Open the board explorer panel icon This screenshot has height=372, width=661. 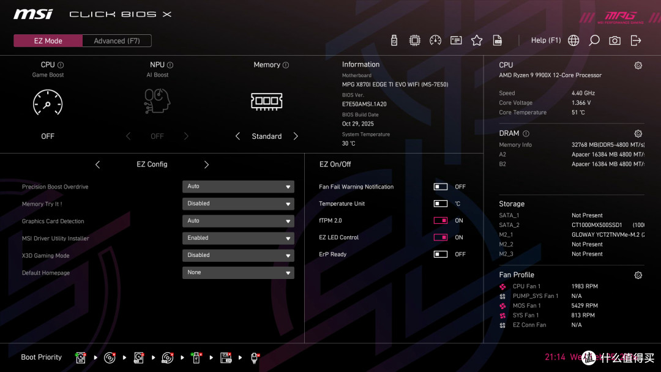(x=456, y=40)
